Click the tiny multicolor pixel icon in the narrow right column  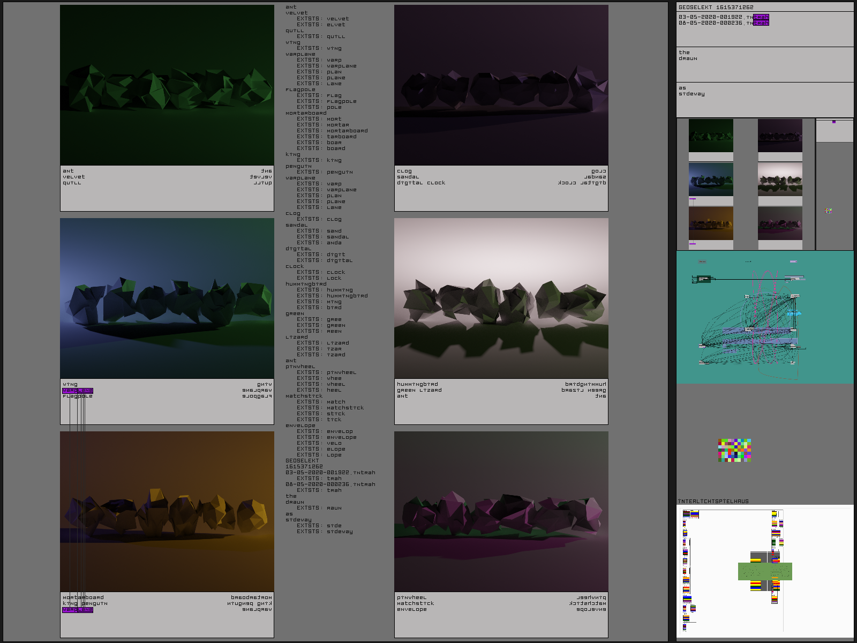pyautogui.click(x=829, y=211)
